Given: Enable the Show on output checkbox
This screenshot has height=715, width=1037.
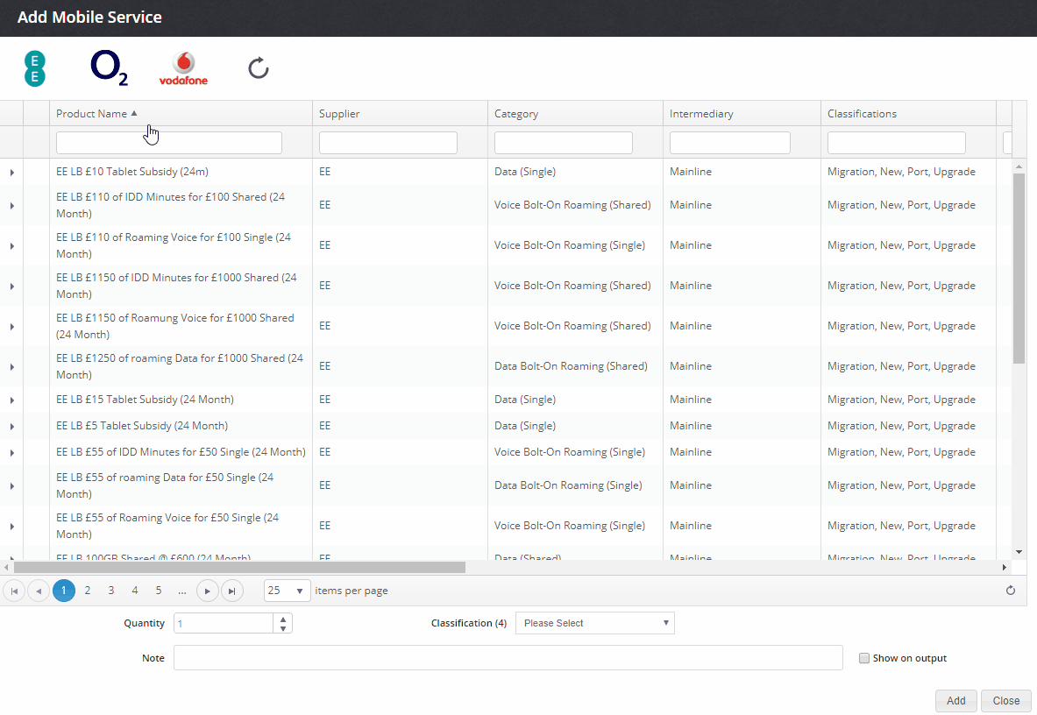Looking at the screenshot, I should pos(863,658).
